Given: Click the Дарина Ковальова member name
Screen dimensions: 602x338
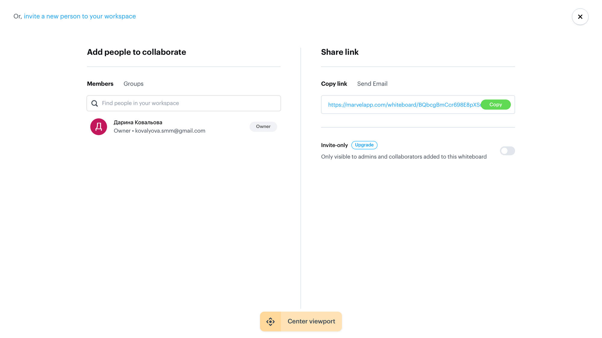Looking at the screenshot, I should [138, 122].
